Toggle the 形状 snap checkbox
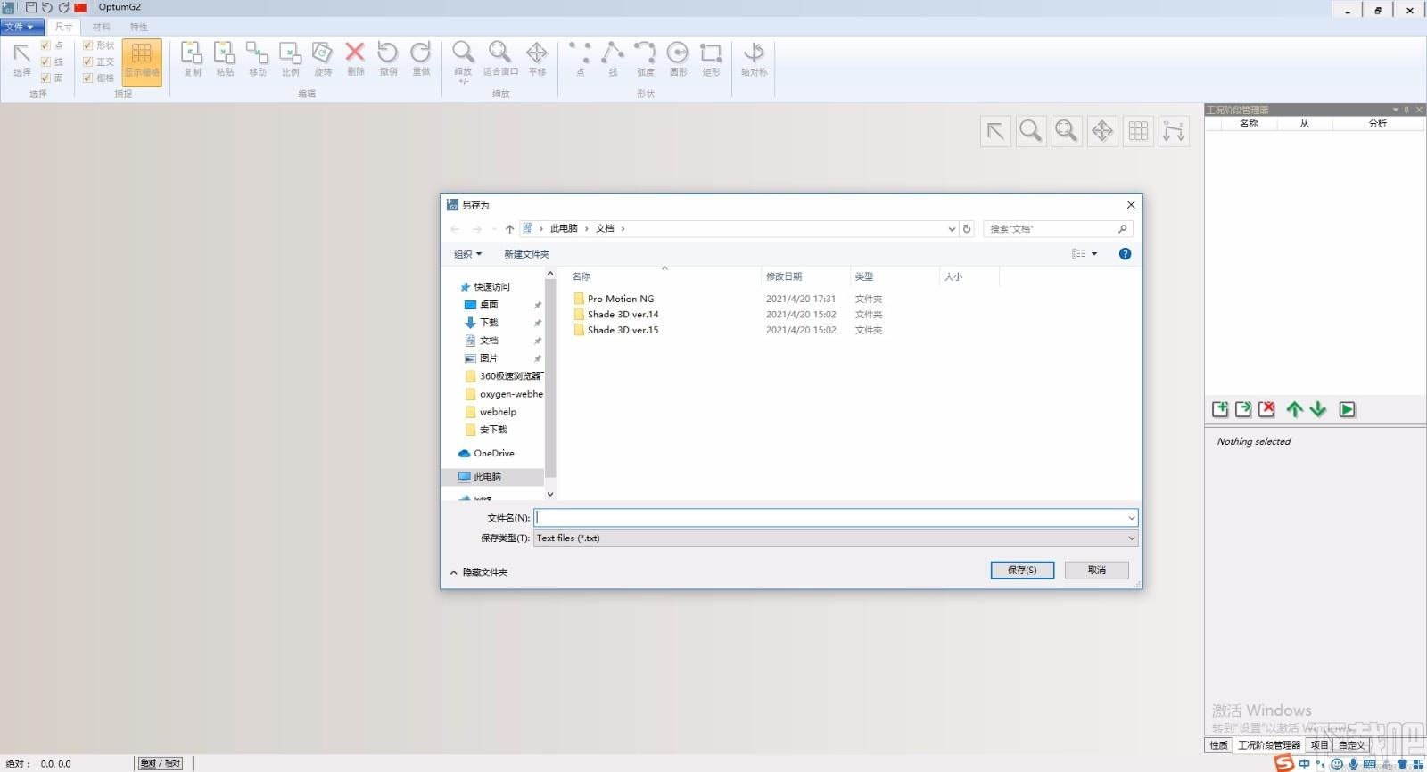 [x=87, y=45]
